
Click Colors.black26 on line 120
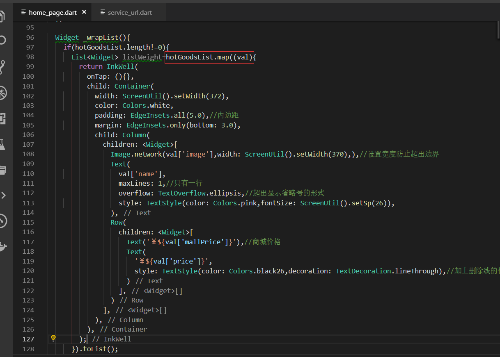tap(257, 271)
